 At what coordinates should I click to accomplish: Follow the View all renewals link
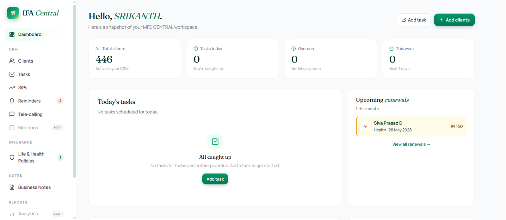[411, 144]
